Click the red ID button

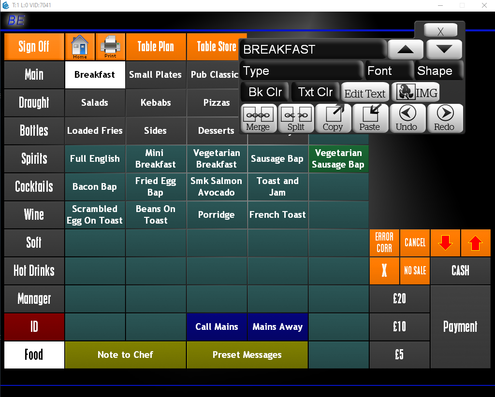[x=34, y=327]
